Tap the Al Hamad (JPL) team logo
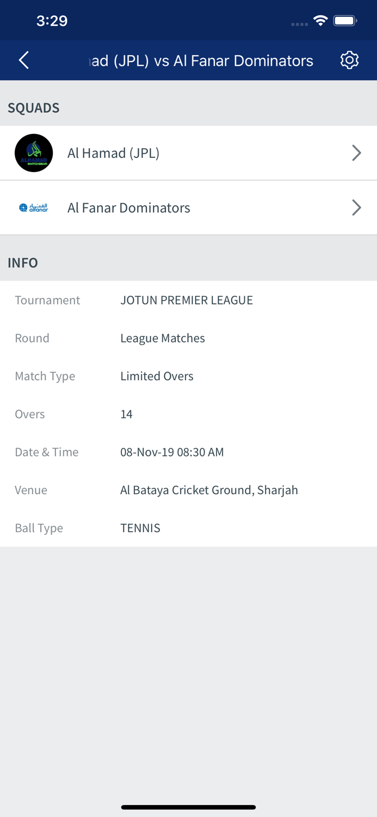Image resolution: width=377 pixels, height=817 pixels. 34,153
